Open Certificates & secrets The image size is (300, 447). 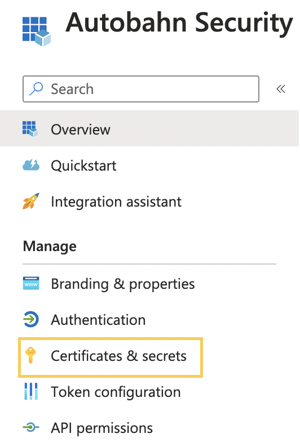[x=111, y=357]
